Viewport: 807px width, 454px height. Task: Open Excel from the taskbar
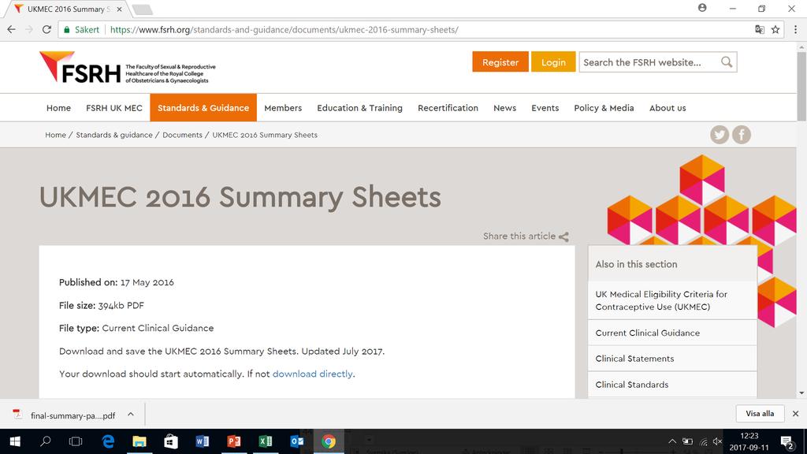pyautogui.click(x=265, y=441)
